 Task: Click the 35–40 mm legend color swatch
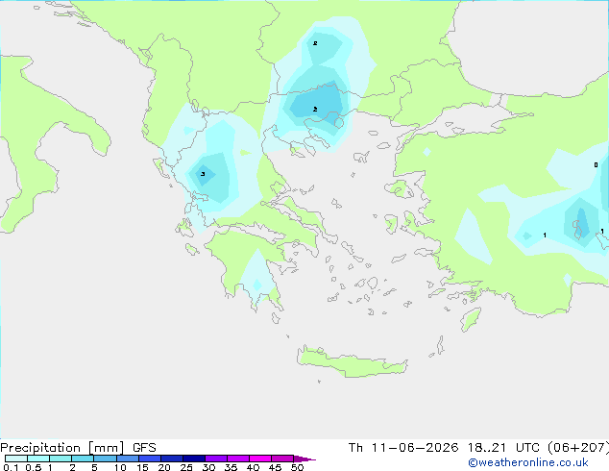tap(237, 459)
